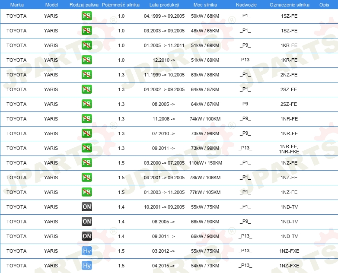Click Hy hybrid icon in 04.2015 row
Image resolution: width=338 pixels, height=273 pixels.
(86, 266)
